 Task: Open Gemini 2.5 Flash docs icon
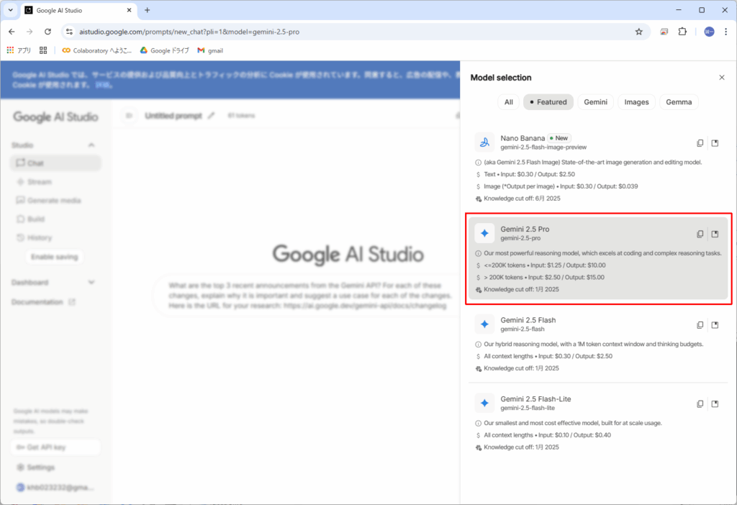pos(715,324)
